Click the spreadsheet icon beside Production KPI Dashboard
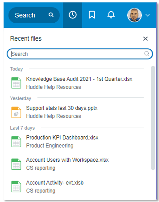159x202 pixels. tap(16, 141)
